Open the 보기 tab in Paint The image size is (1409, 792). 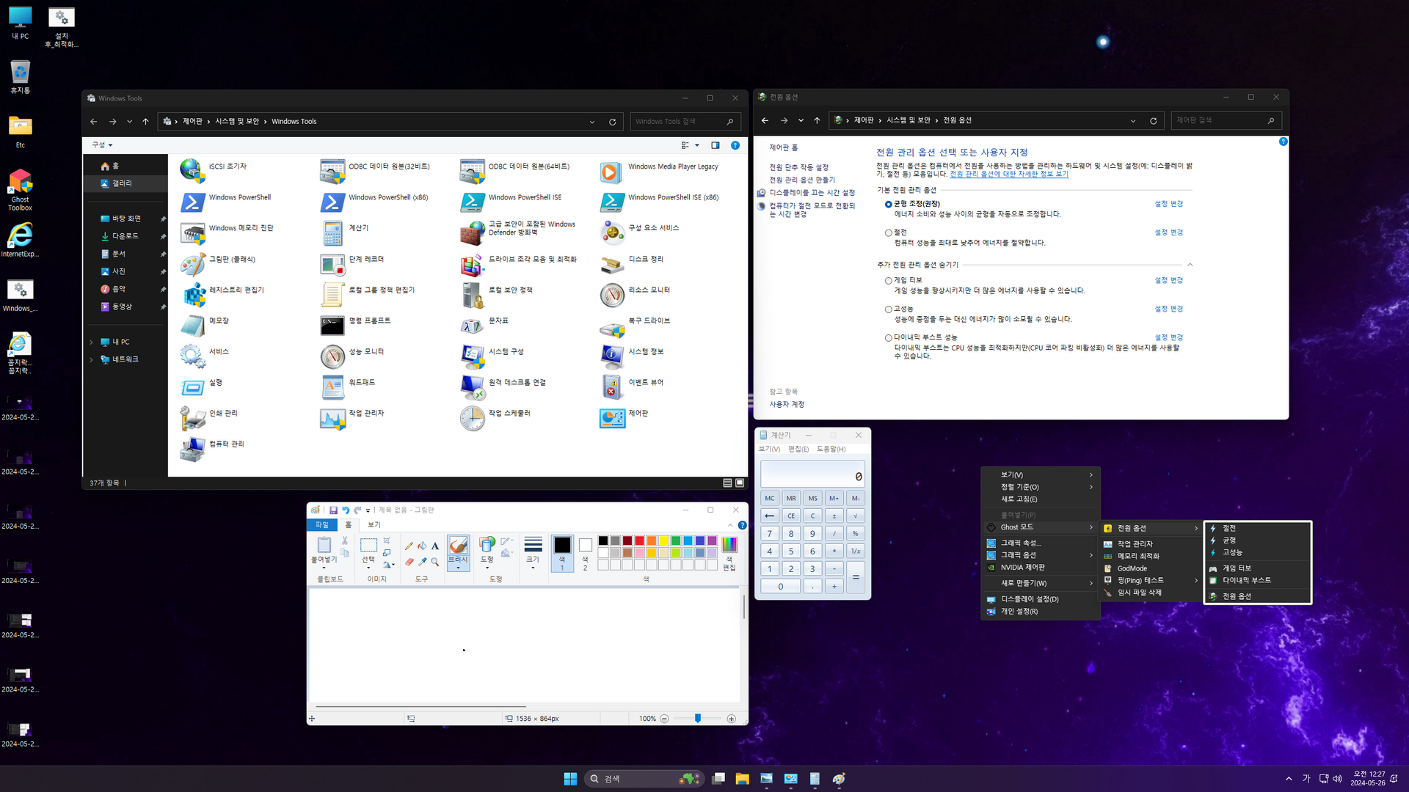[x=374, y=525]
